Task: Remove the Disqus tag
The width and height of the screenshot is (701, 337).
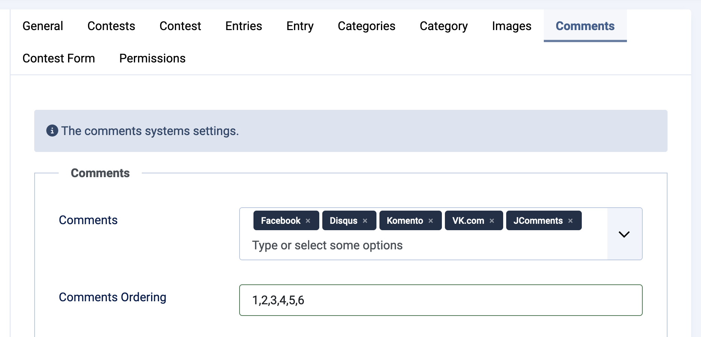Action: click(x=365, y=221)
